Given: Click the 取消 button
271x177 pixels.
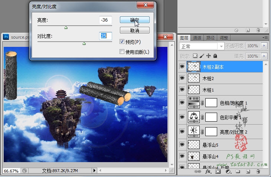Looking at the screenshot, I should (x=135, y=30).
